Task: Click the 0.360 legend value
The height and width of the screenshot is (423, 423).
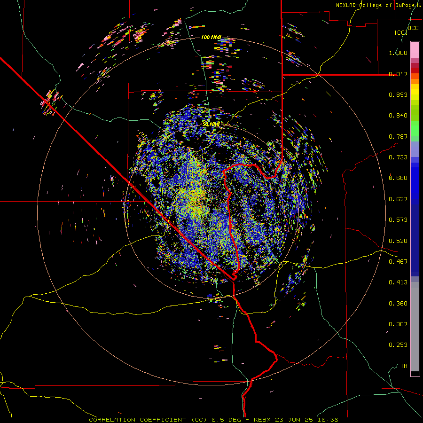Action: 398,304
